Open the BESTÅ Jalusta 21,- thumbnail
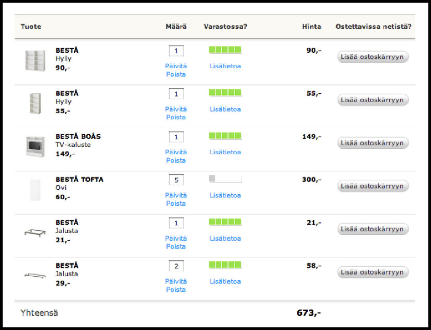431x330 pixels. 35,233
